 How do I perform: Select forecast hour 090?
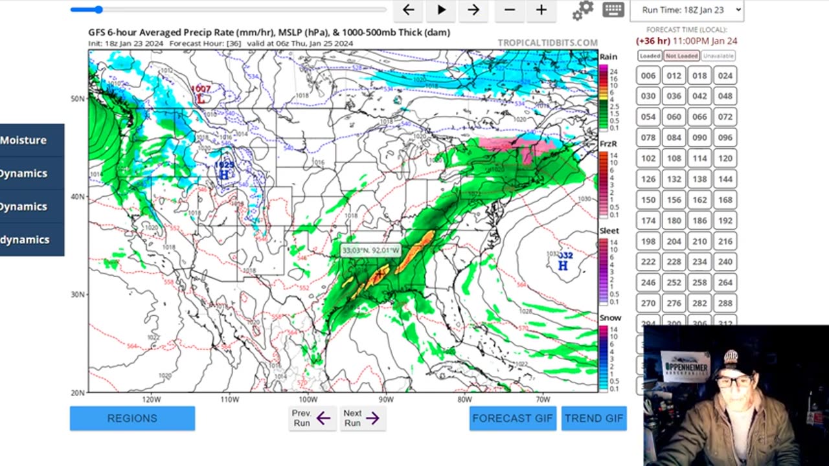[699, 138]
